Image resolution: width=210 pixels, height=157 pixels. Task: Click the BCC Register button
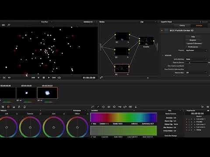point(193,40)
